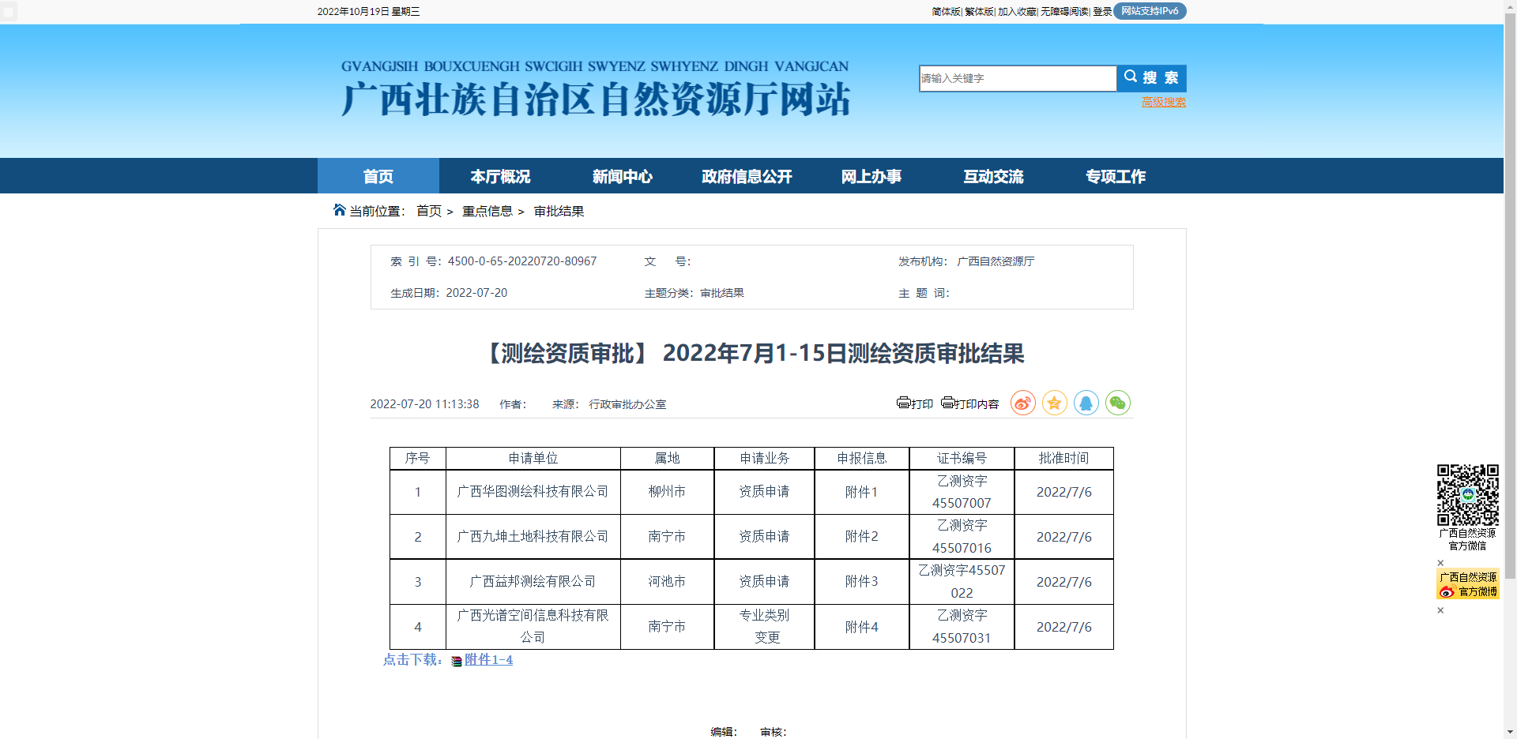
Task: Share via WeChat icon
Action: (1117, 403)
